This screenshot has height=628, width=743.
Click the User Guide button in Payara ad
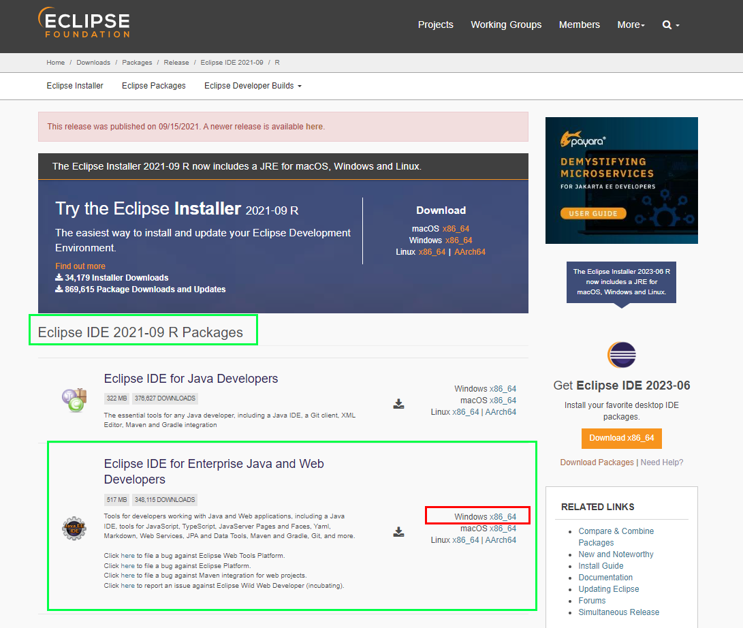592,213
